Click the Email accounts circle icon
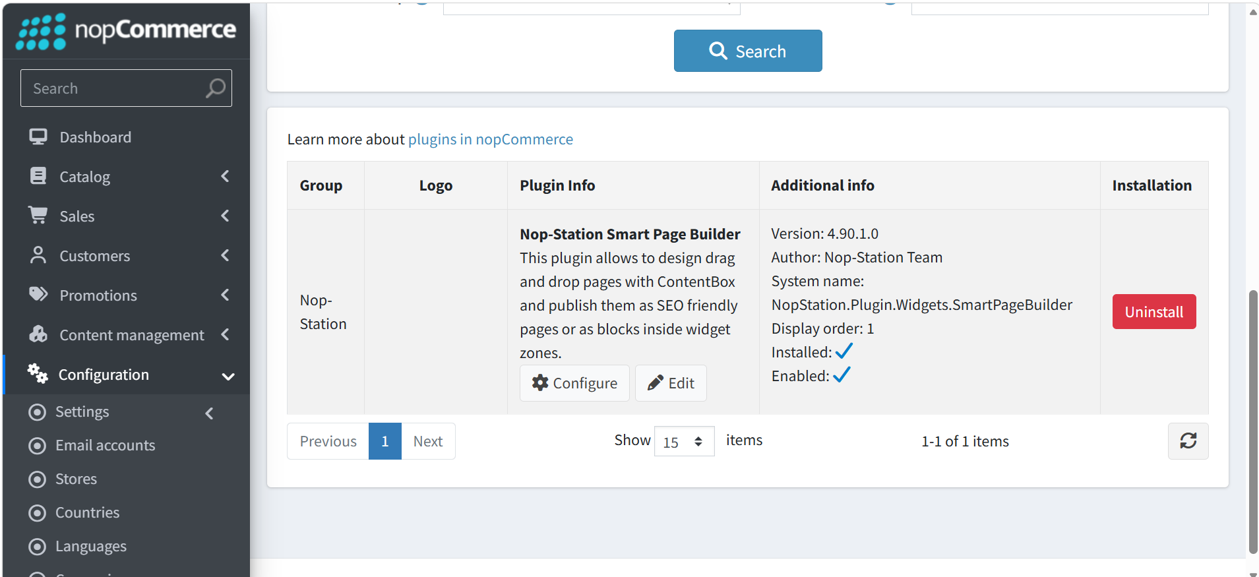This screenshot has height=577, width=1259. (38, 446)
